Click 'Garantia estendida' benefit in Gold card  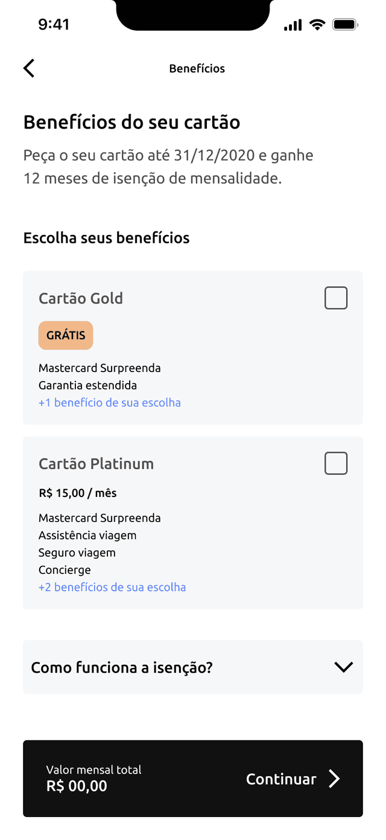pyautogui.click(x=87, y=385)
